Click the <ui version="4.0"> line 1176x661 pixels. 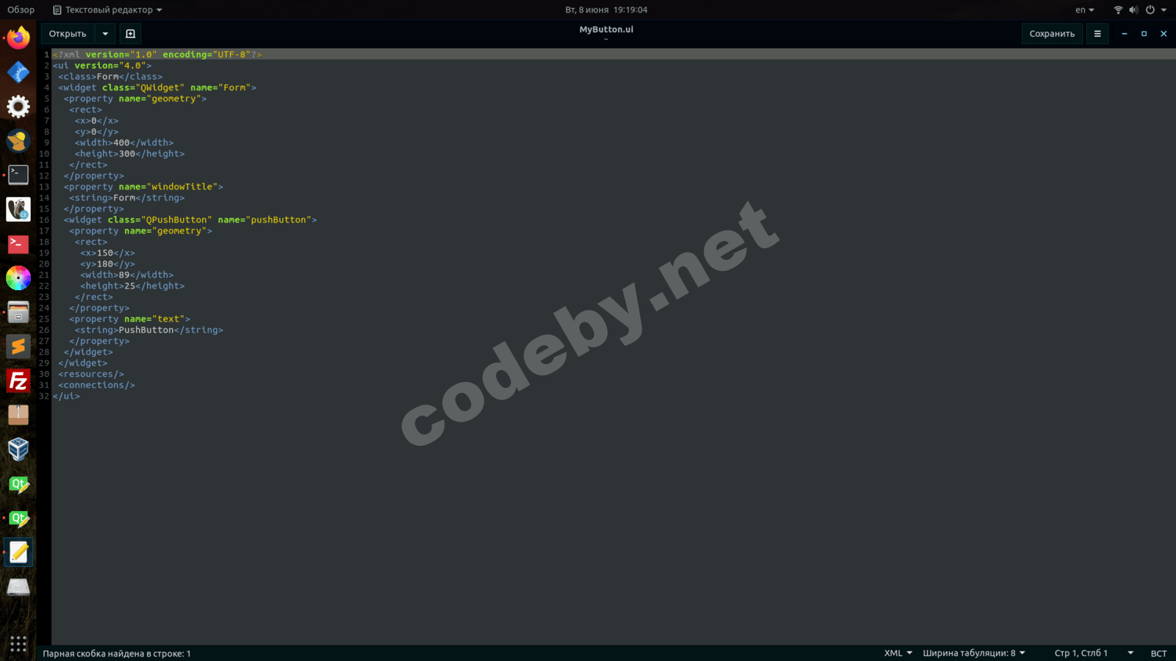pyautogui.click(x=102, y=65)
